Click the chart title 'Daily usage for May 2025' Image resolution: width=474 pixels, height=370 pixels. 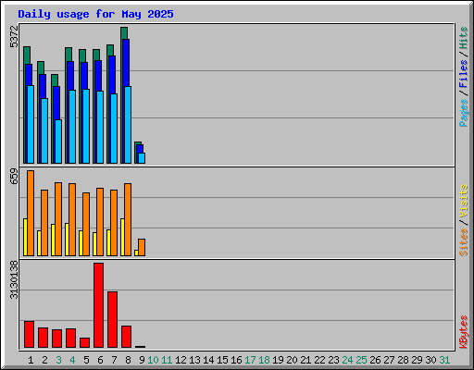coord(95,14)
